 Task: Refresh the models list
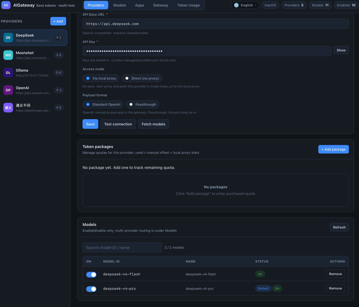pyautogui.click(x=339, y=227)
